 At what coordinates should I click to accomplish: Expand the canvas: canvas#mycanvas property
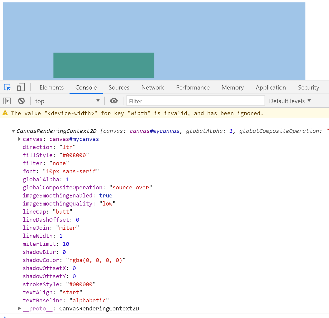pos(19,139)
